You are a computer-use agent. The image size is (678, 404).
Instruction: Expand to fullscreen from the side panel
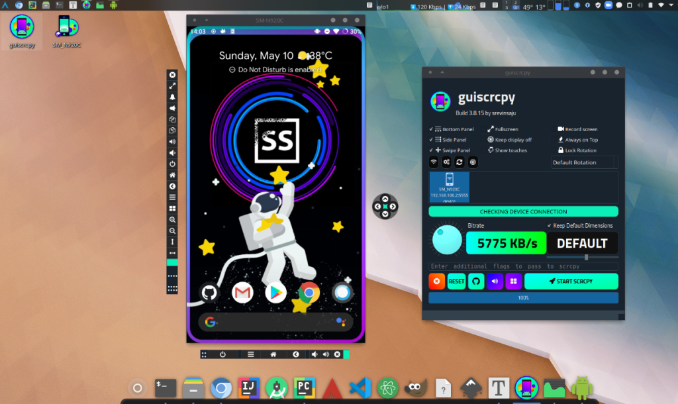tap(172, 85)
